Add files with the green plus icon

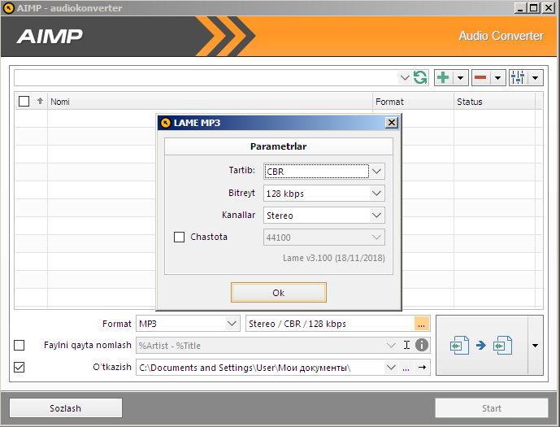point(443,77)
